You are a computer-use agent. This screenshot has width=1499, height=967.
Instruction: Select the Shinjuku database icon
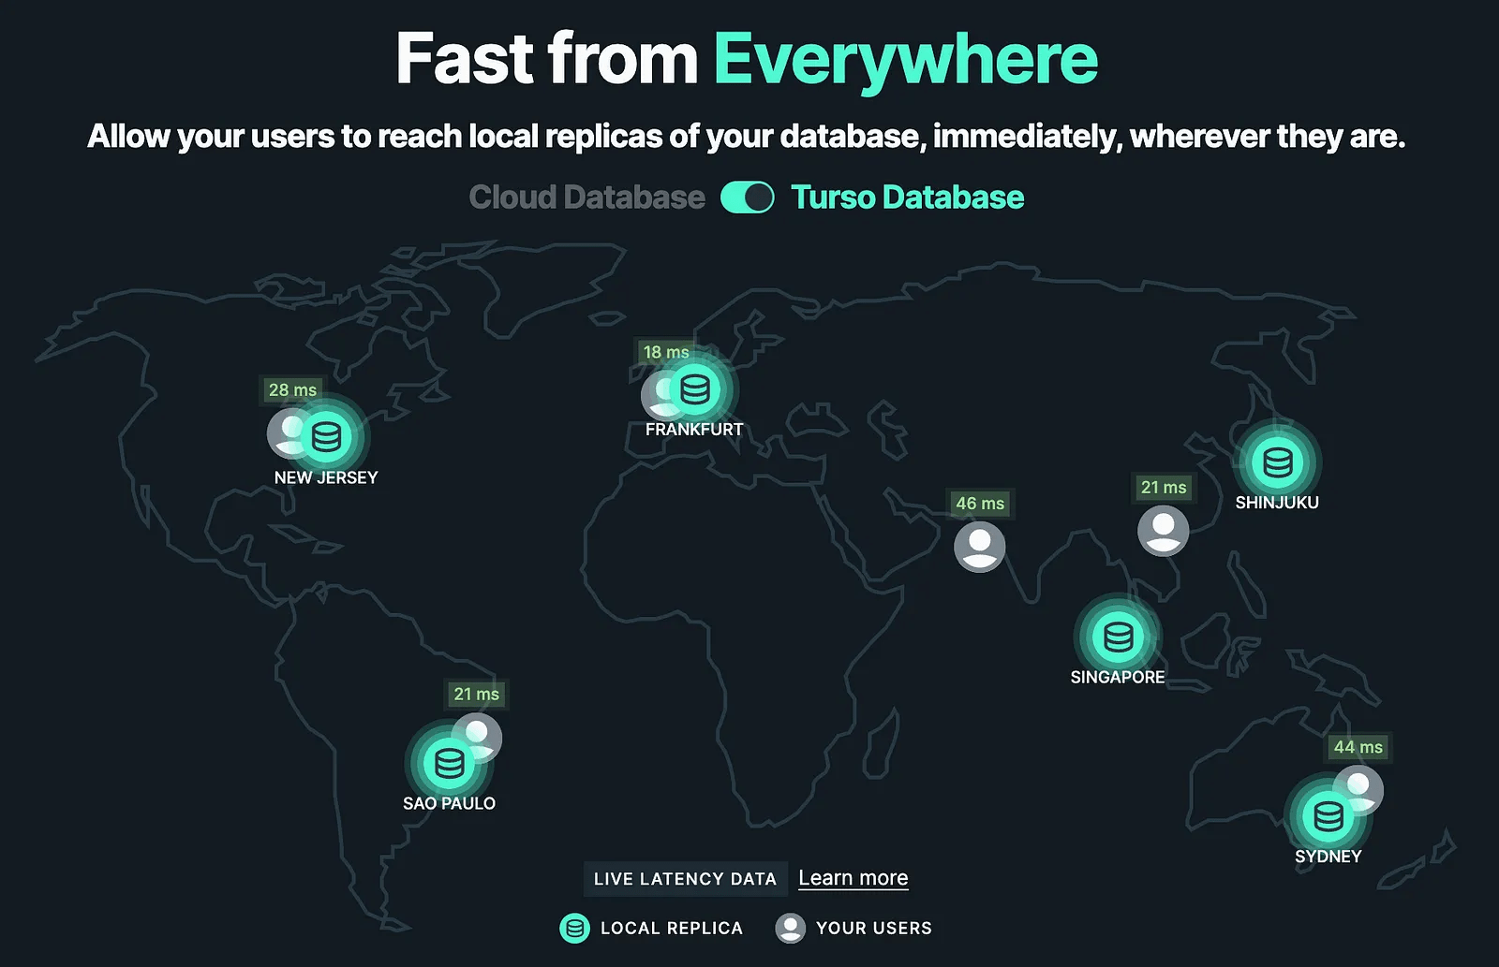coord(1277,462)
